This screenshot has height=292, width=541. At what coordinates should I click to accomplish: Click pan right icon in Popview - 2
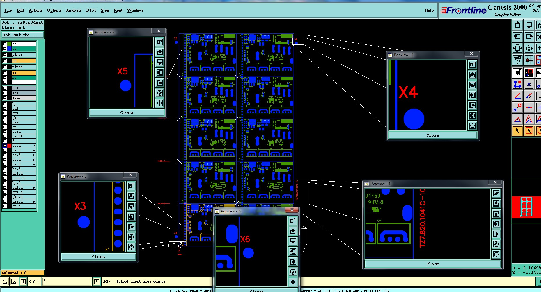coord(159,83)
